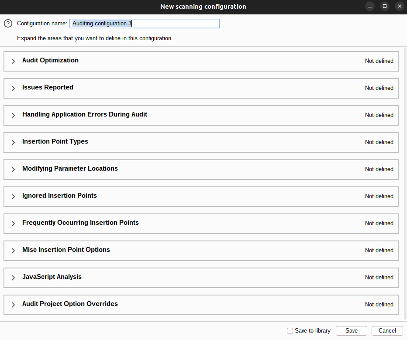The height and width of the screenshot is (340, 407).
Task: Click Not defined next to Issues Reported
Action: pyautogui.click(x=379, y=88)
